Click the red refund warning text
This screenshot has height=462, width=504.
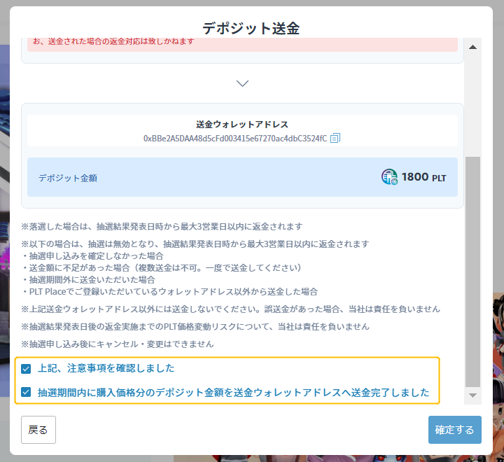coord(113,41)
